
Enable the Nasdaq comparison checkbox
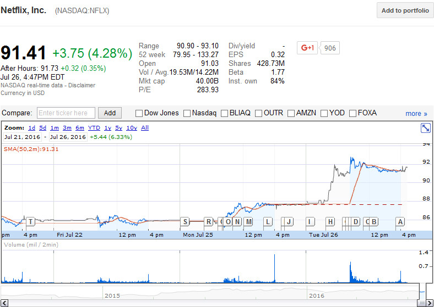[x=187, y=113]
